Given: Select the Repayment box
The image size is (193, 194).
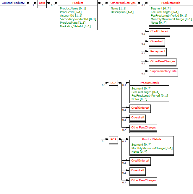Looking at the screenshot, I should [x=158, y=51].
